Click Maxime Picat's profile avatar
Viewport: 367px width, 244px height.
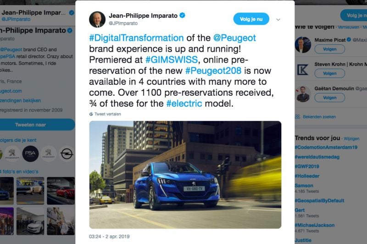click(x=303, y=44)
